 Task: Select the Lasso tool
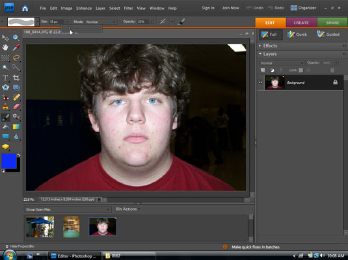click(16, 58)
